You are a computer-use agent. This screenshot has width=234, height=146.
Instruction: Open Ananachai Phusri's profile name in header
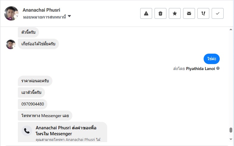41,10
